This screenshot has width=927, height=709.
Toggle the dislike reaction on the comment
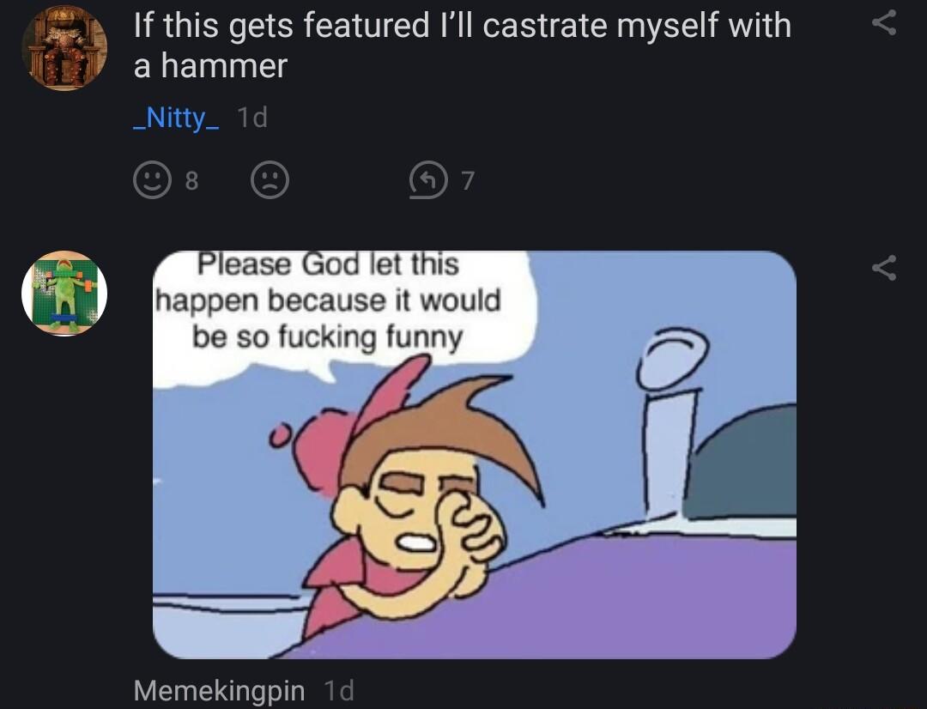tap(269, 180)
